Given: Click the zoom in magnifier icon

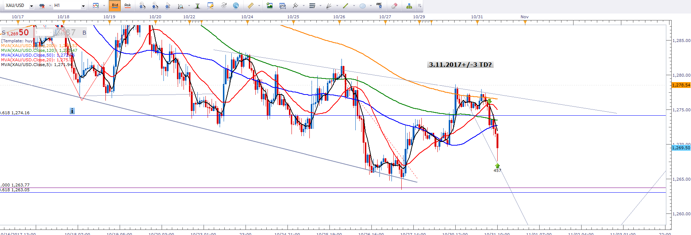Looking at the screenshot, I should 142,6.
